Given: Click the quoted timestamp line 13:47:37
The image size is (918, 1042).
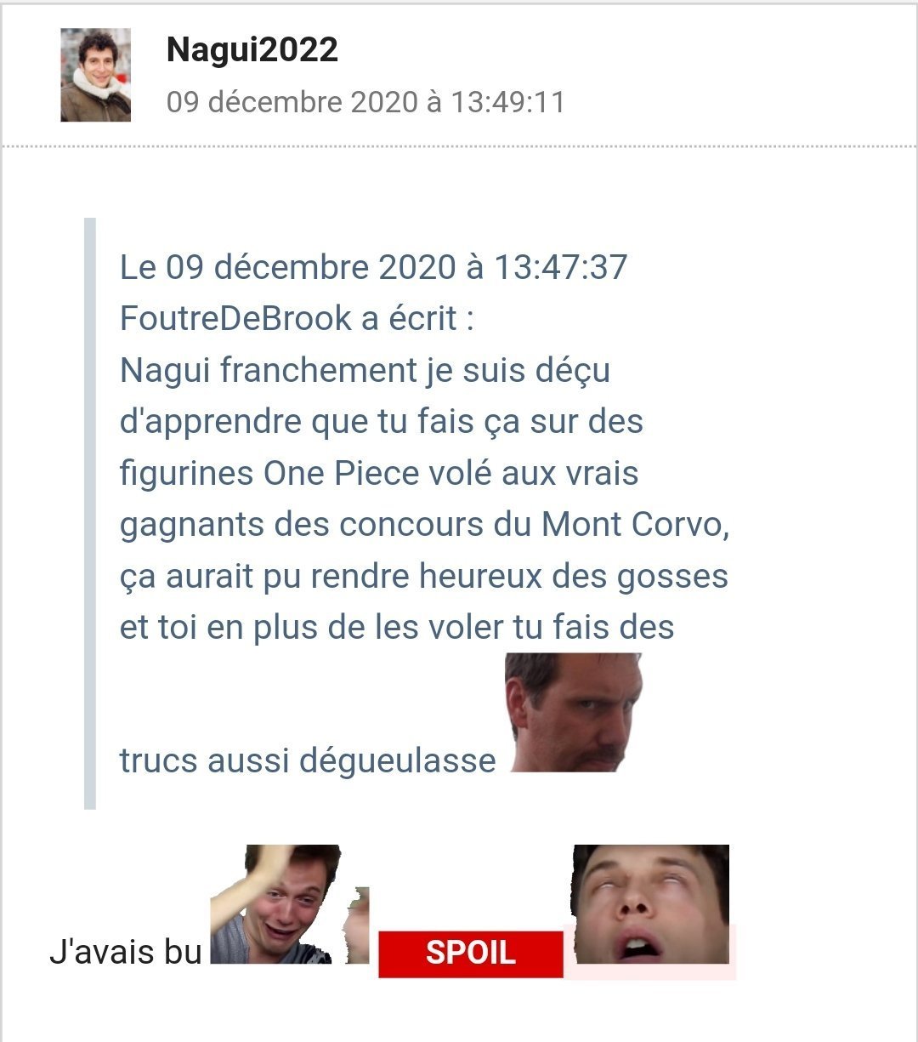Looking at the screenshot, I should pos(373,267).
